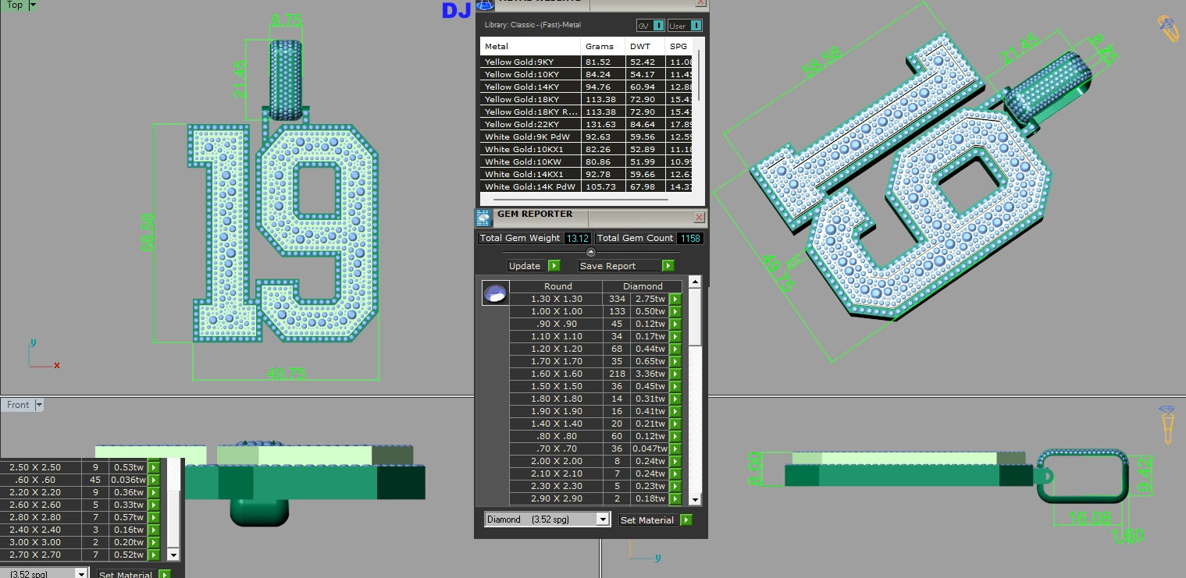The height and width of the screenshot is (578, 1186).
Task: Click green arrow for 1.30 X 1.30 row
Action: pos(675,299)
